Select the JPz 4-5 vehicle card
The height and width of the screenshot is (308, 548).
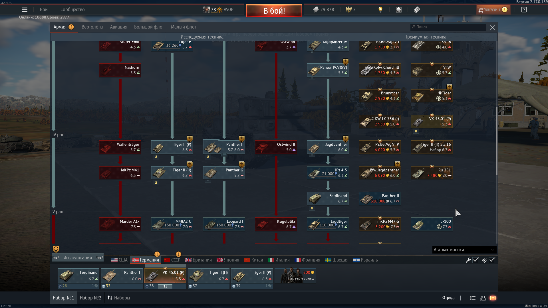coord(328,173)
